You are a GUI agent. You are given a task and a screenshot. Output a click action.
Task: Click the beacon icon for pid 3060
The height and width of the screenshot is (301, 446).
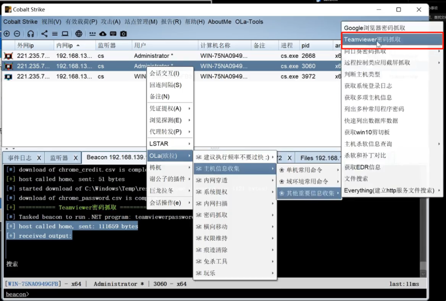click(x=8, y=66)
